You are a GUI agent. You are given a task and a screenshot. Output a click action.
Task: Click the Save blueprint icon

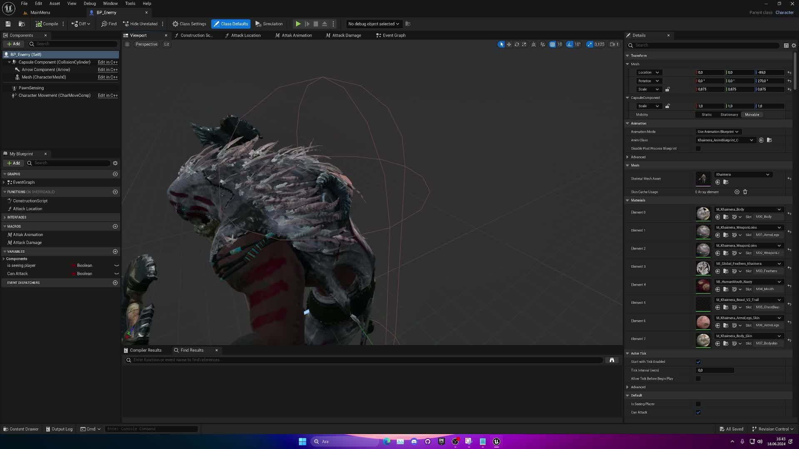click(x=8, y=24)
